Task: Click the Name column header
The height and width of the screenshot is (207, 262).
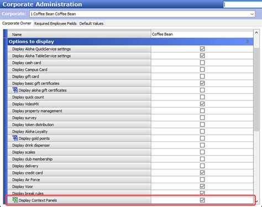Action: [79, 34]
